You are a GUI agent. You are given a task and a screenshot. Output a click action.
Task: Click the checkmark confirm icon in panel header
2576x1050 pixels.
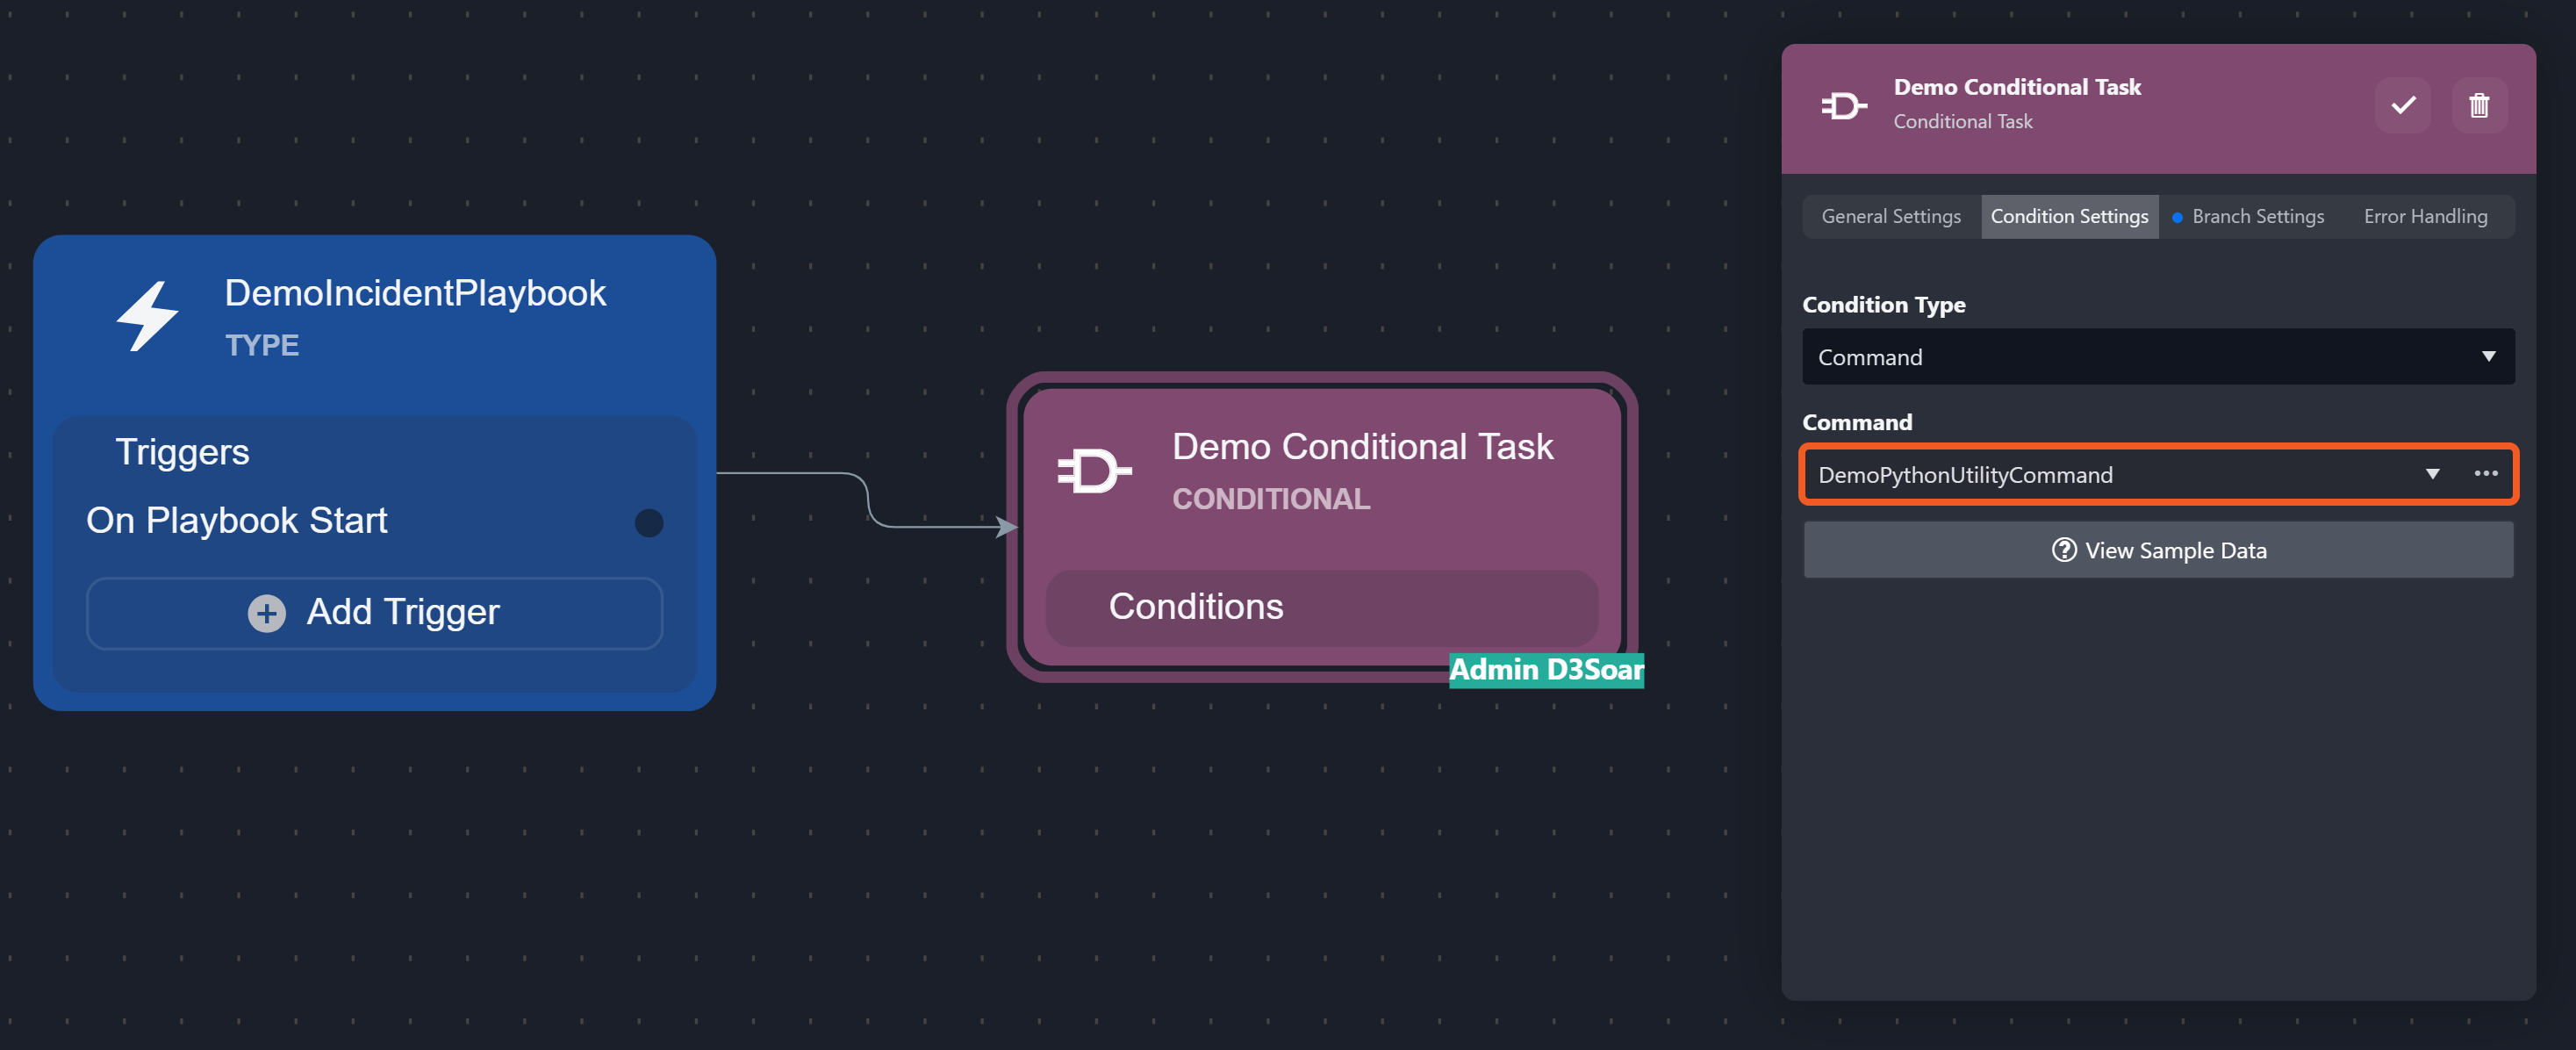click(x=2402, y=105)
